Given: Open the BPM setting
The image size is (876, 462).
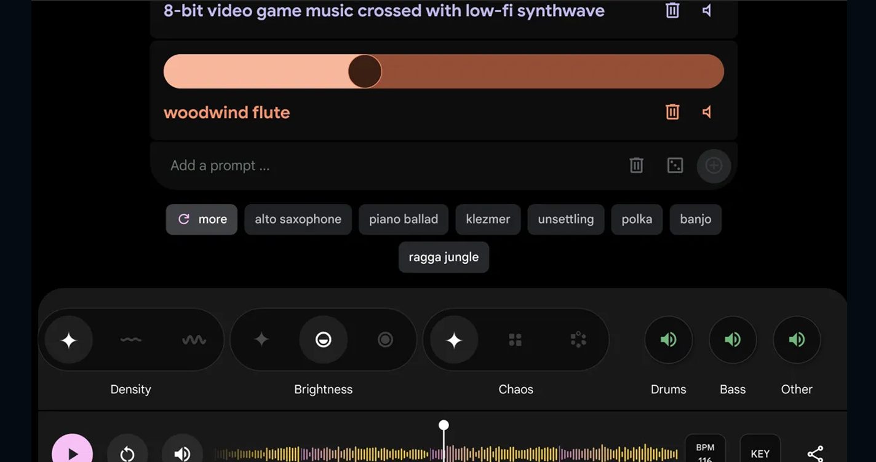Looking at the screenshot, I should click(x=705, y=452).
